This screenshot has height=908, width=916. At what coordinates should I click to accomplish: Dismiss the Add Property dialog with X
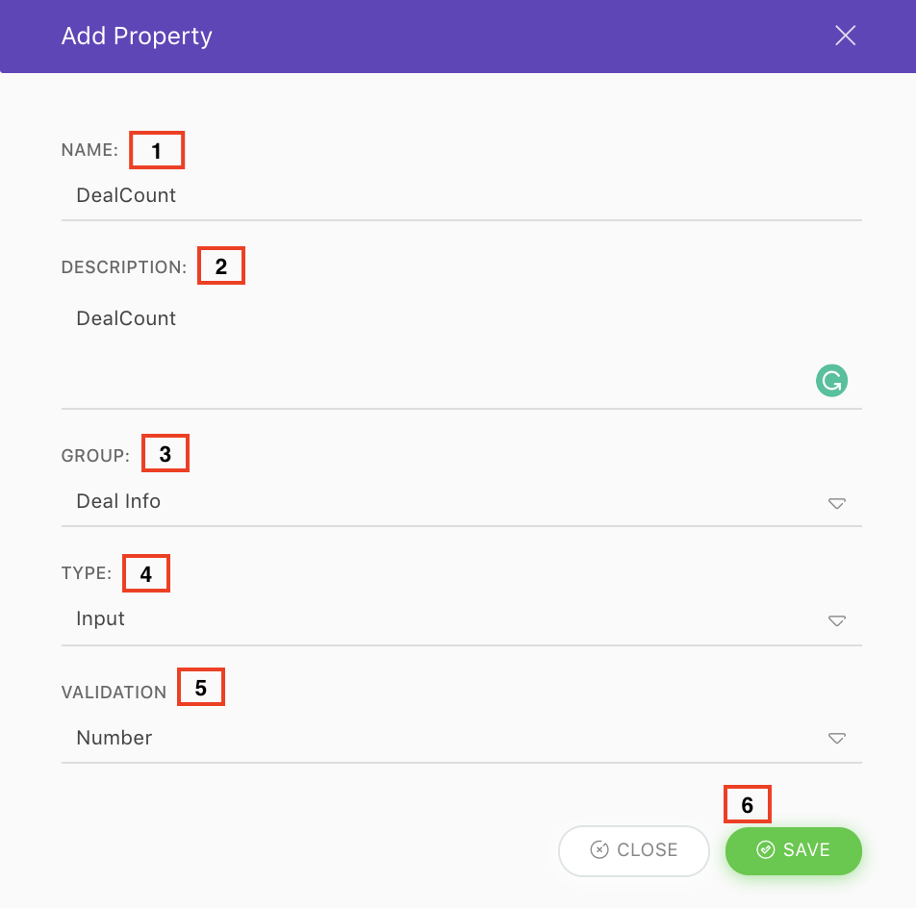[x=845, y=36]
